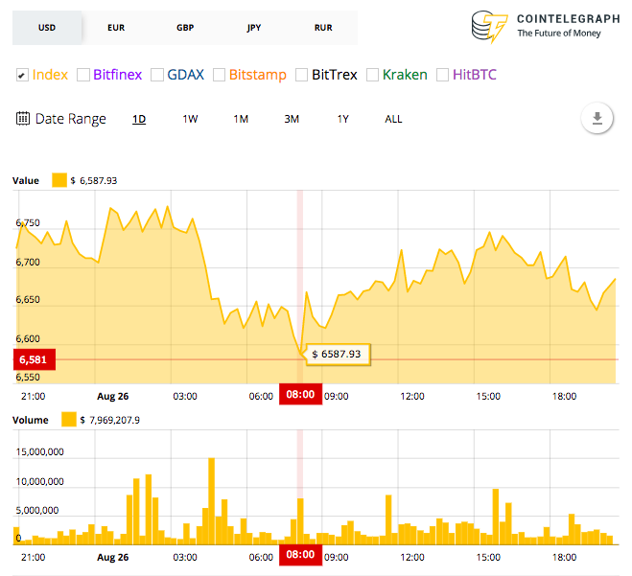Toggle the Index checkbox

[x=22, y=75]
